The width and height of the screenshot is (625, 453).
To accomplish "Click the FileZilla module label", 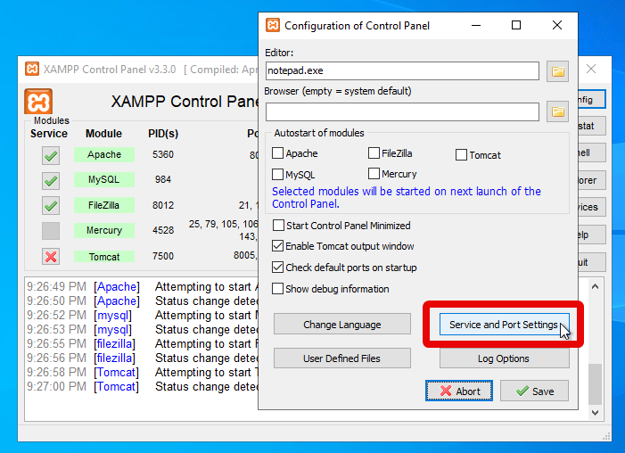I will [x=104, y=205].
